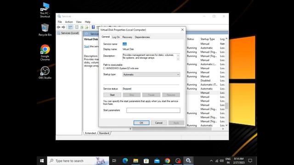This screenshot has width=294, height=165.
Task: Switch to the Recovery tab
Action: [x=127, y=37]
